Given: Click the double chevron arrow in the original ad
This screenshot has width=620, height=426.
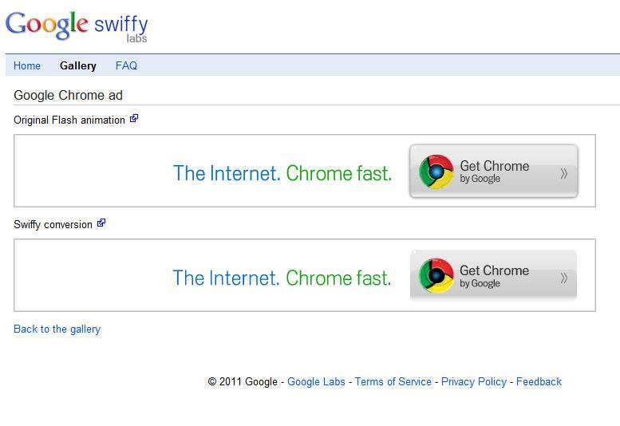Looking at the screenshot, I should 564,173.
